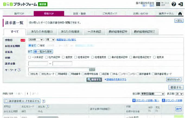
Task: Click in maximum 請求金額 field
Action: coord(62,64)
